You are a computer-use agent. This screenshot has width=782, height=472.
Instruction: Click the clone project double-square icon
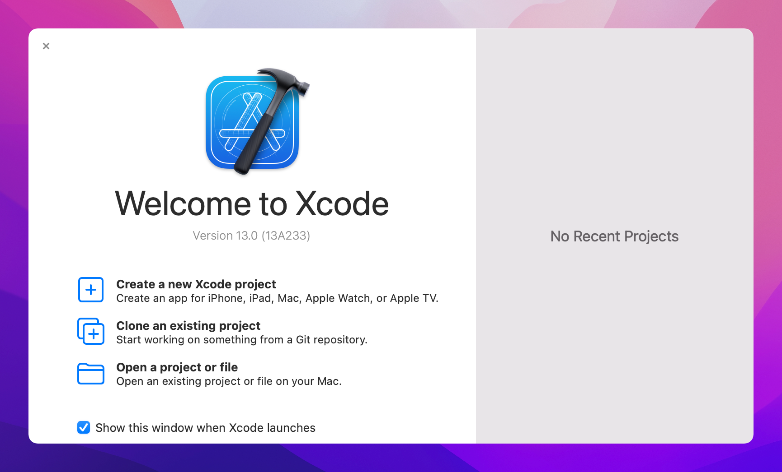(x=91, y=331)
